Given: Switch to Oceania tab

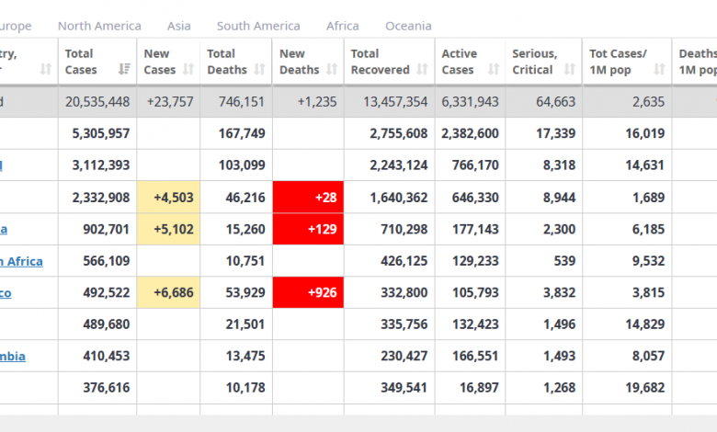Looking at the screenshot, I should tap(408, 26).
